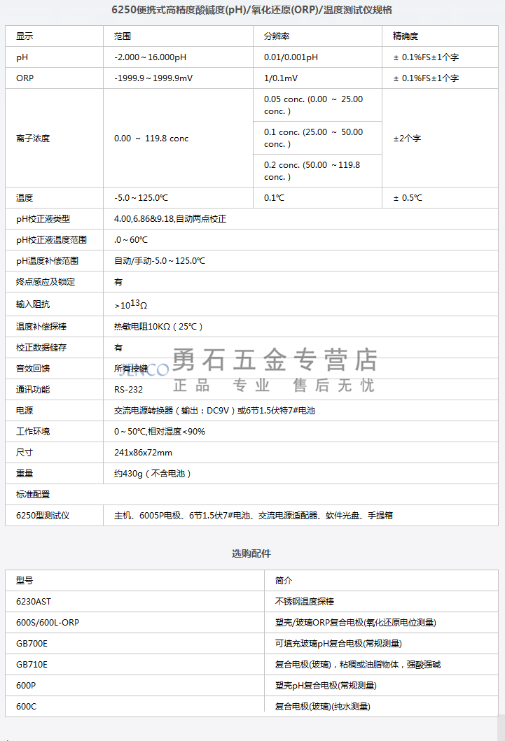Click the range '0.00 ～ 119.8 conc'

point(151,139)
